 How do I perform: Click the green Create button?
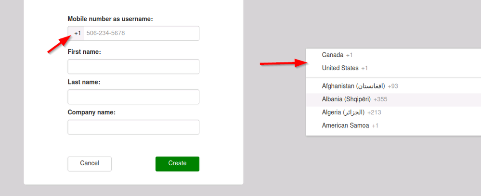177,164
